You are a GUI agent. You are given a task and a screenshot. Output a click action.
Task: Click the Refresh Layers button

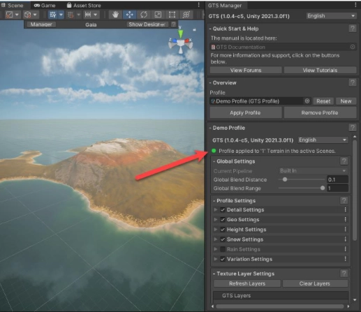[x=247, y=283]
